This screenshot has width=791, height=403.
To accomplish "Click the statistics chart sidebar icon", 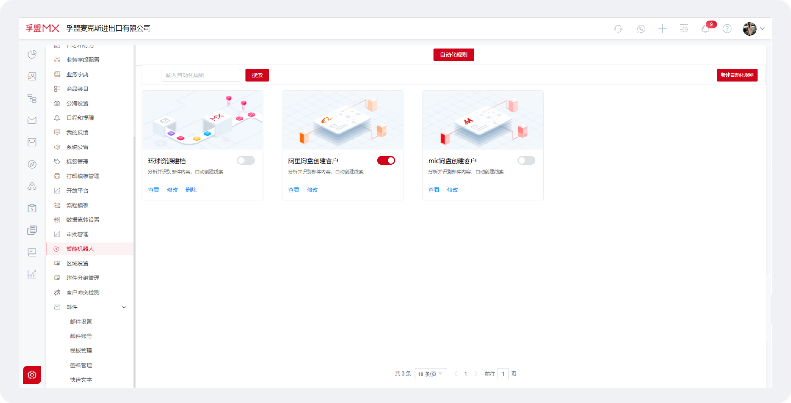I will 32,274.
